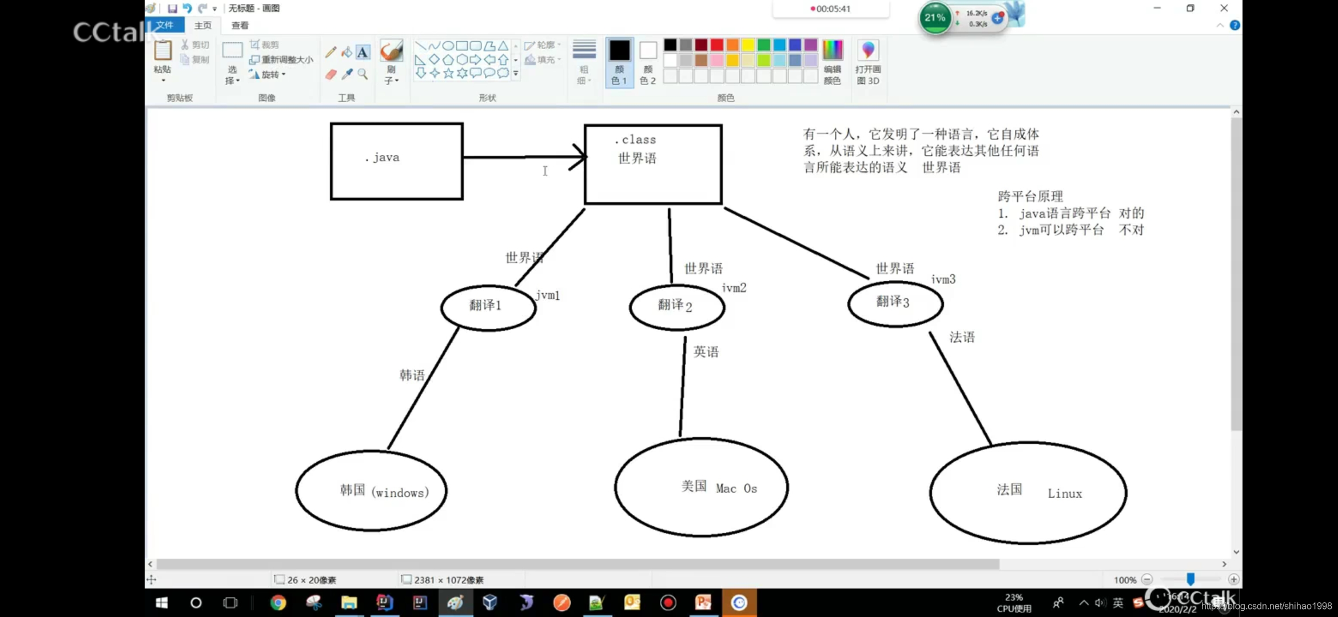Activate Color 2 (颜色 2) selector
This screenshot has width=1338, height=617.
[x=648, y=62]
